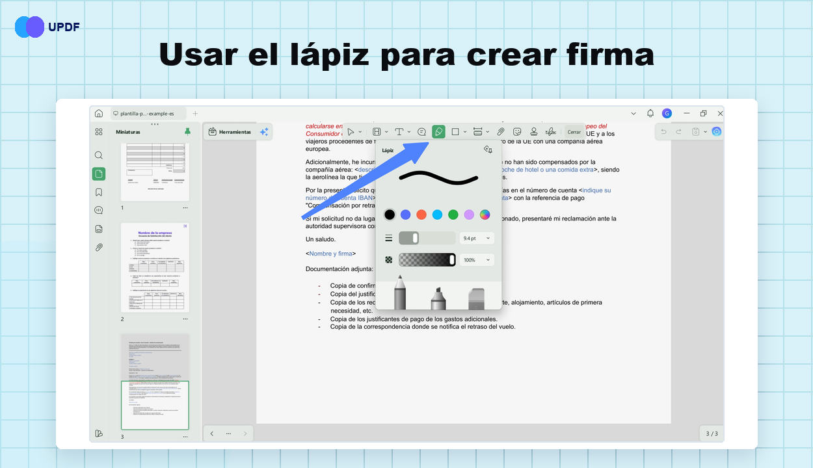Screen dimensions: 813x468
Task: Expand the save options dropdown arrow
Action: coord(705,132)
